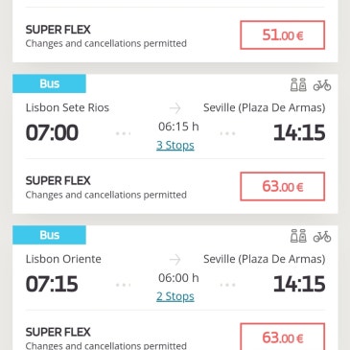This screenshot has height=350, width=350.
Task: Open the 3 Stops link
Action: [175, 146]
